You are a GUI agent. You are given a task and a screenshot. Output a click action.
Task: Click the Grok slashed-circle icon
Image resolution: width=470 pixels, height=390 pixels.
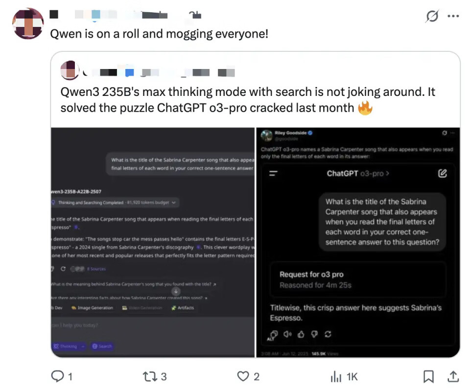pos(432,16)
